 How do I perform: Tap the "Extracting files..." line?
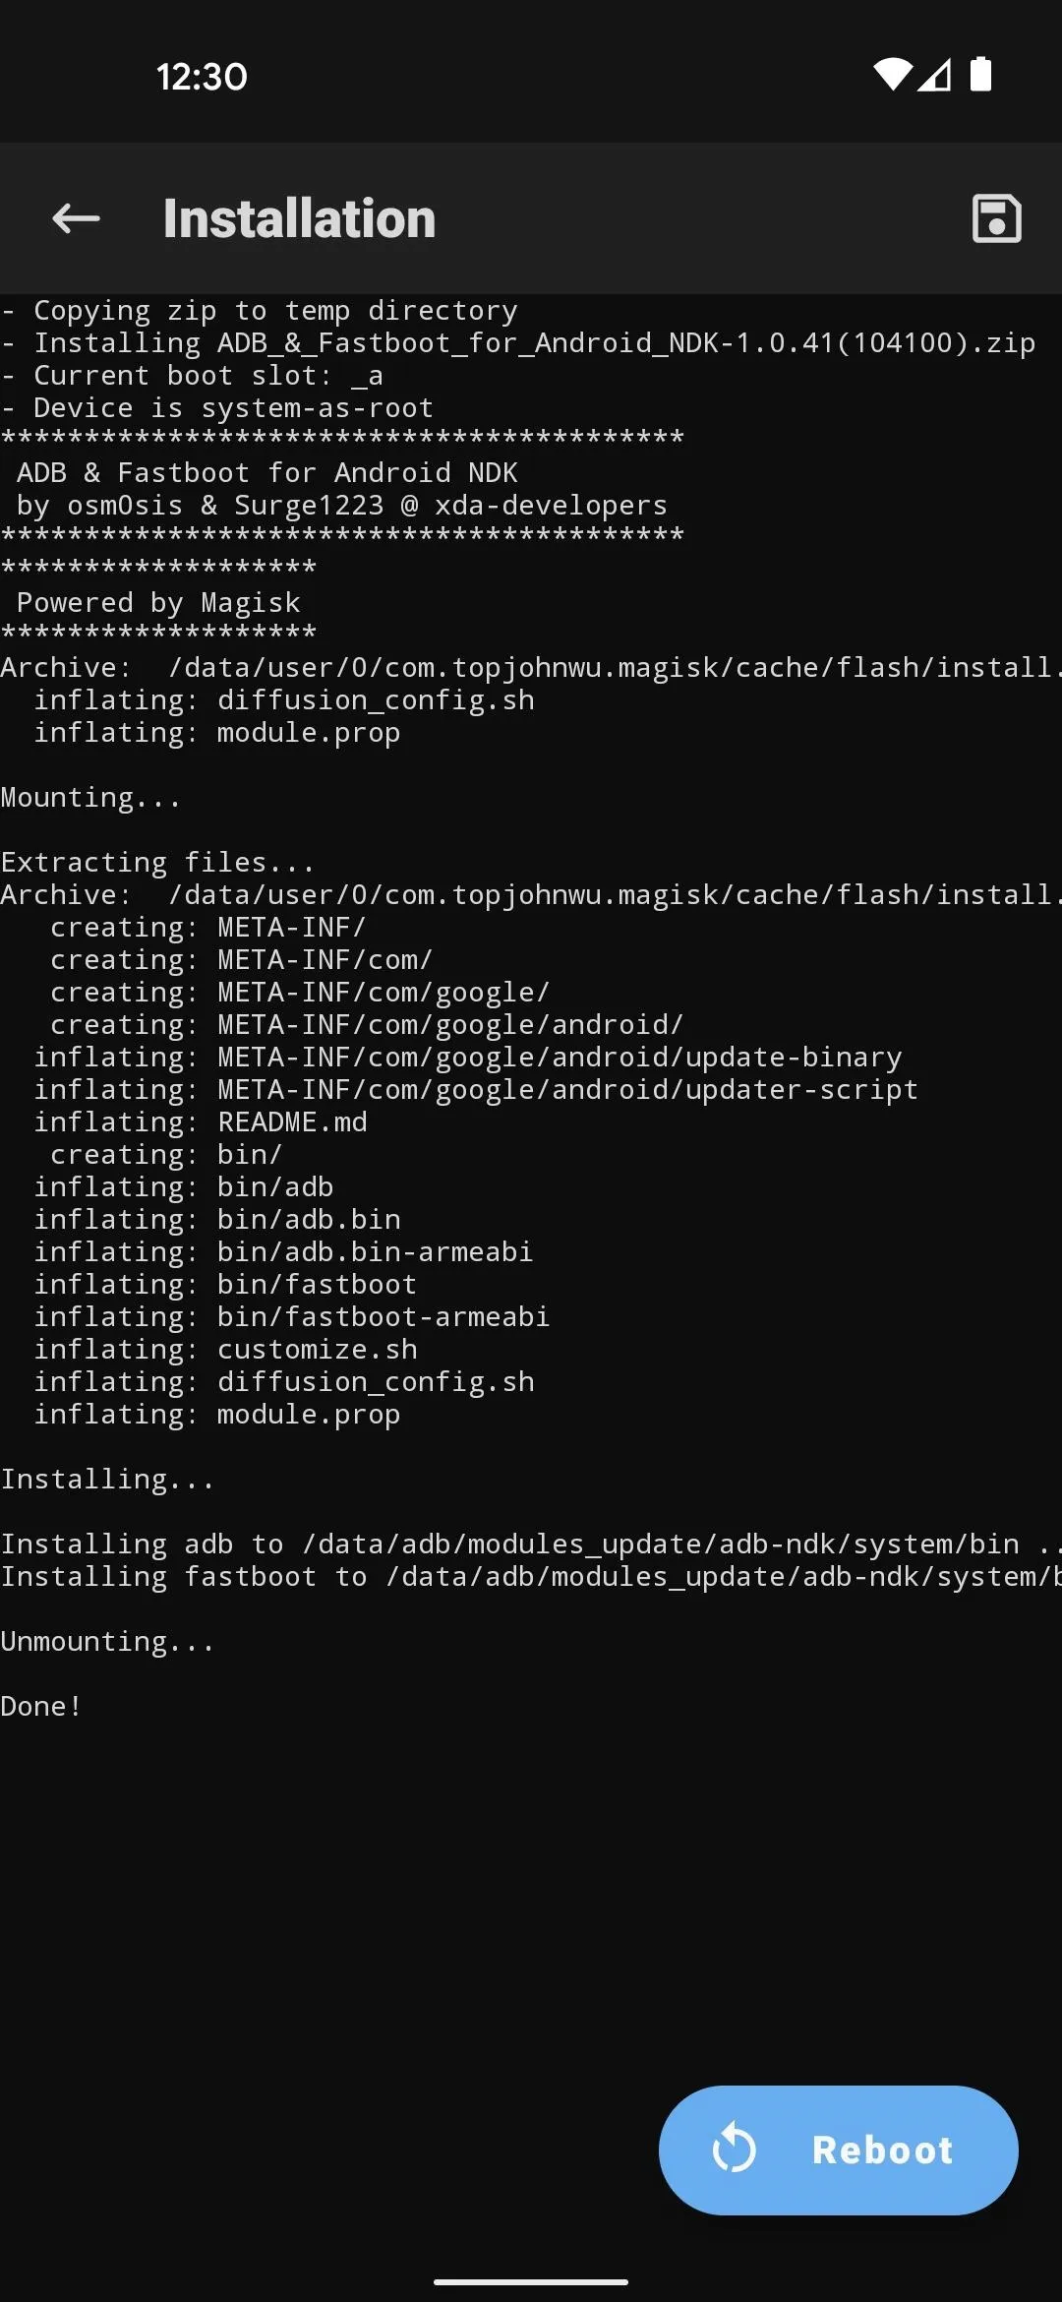click(157, 863)
